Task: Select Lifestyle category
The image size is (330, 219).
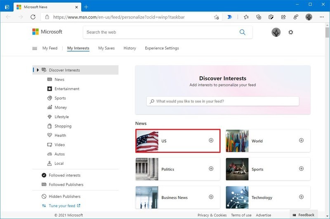Action: (x=58, y=117)
